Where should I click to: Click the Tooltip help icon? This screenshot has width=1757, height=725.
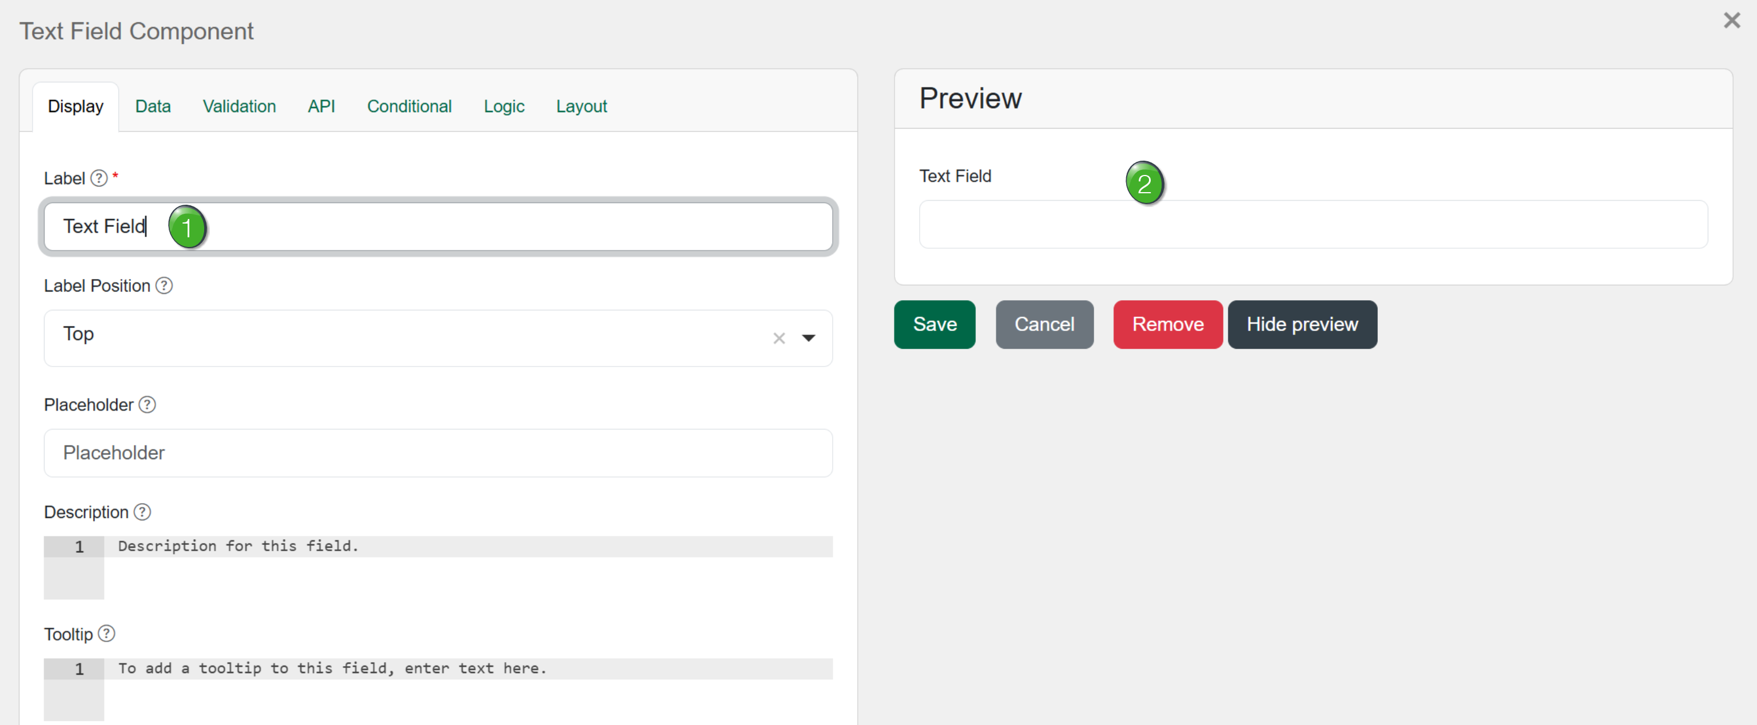pyautogui.click(x=106, y=634)
